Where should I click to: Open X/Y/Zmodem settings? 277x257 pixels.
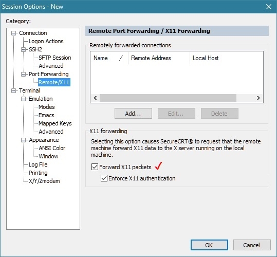pyautogui.click(x=44, y=181)
